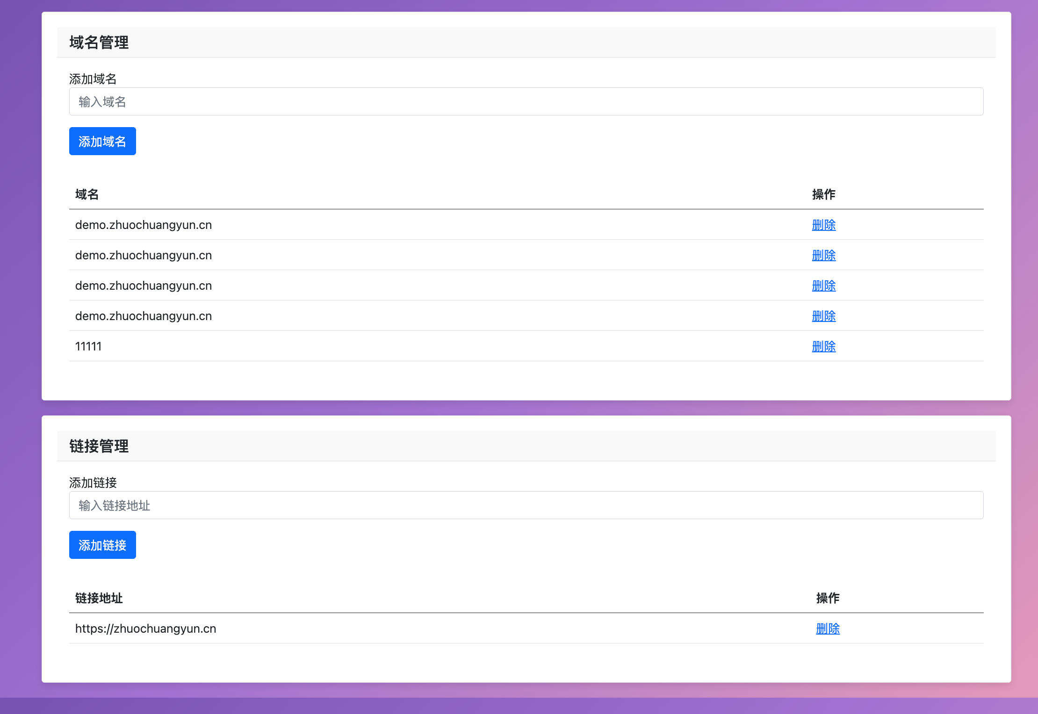Click the 添加域名 label above the input
Image resolution: width=1038 pixels, height=714 pixels.
click(93, 79)
